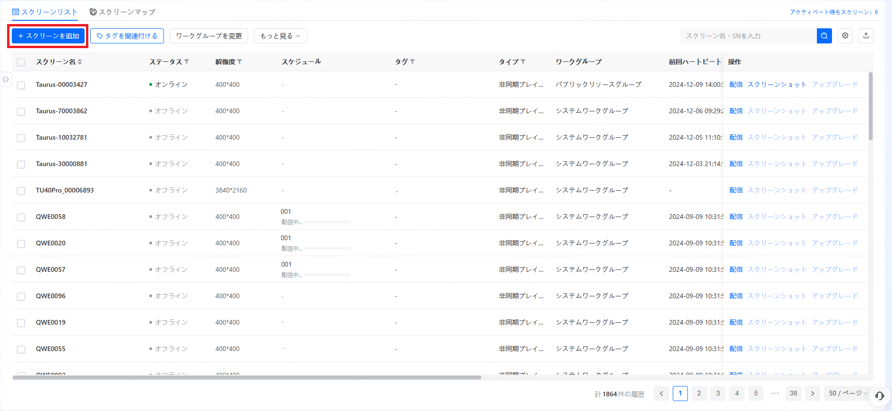Open the 50/ページ page size dropdown
Image resolution: width=892 pixels, height=411 pixels.
[x=848, y=393]
